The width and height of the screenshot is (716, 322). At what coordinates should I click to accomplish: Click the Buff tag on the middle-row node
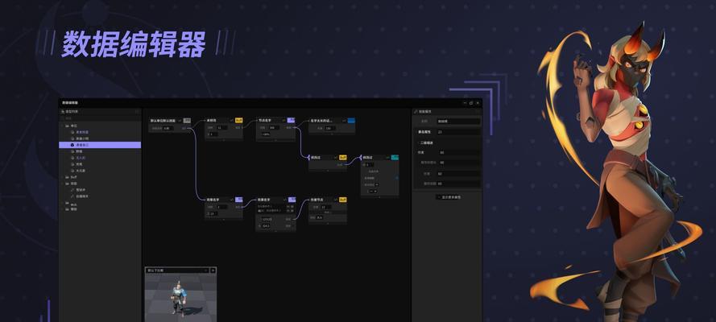(343, 157)
